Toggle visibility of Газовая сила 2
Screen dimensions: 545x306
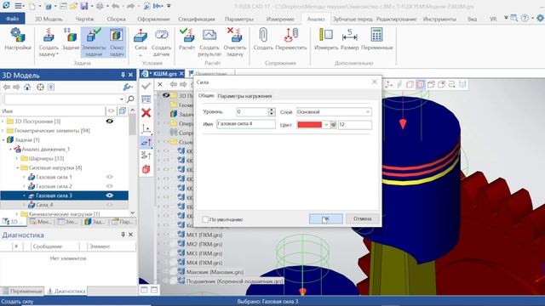(x=110, y=186)
